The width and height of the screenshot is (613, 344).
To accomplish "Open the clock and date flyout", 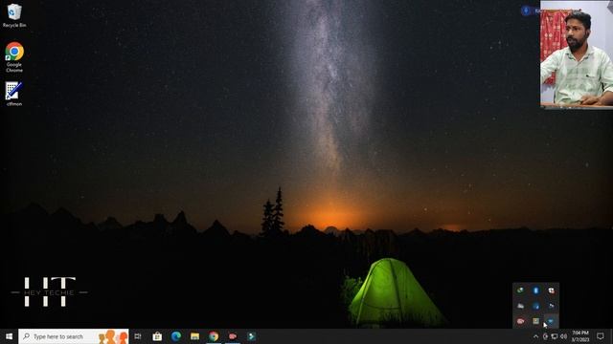I will 580,336.
